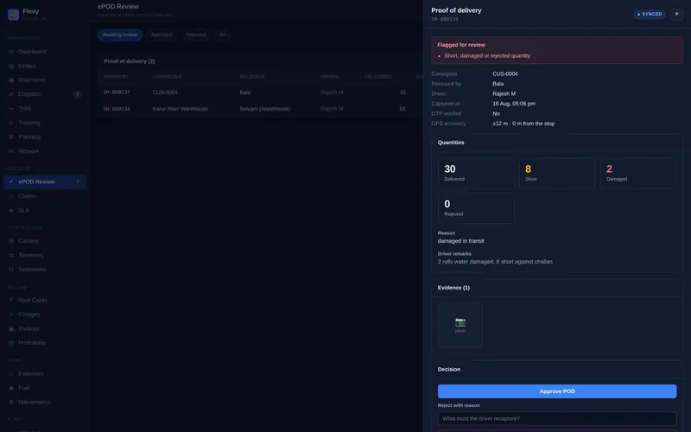Click the Maintenance gear icon
The height and width of the screenshot is (432, 691).
click(11, 402)
